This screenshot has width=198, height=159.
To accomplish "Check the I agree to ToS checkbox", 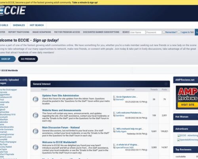I will pyautogui.click(x=179, y=32).
